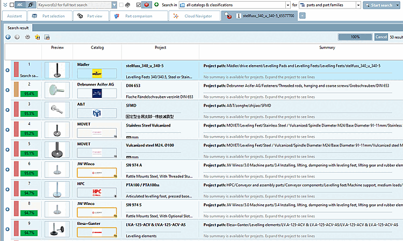Select the stellfuss_340_u_340-5_65577700 tab
Viewport: 403px width, 241px height.
click(260, 16)
